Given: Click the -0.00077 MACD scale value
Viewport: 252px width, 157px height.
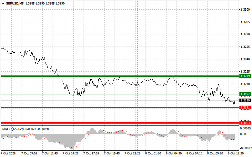Looking at the screenshot, I should (246, 148).
